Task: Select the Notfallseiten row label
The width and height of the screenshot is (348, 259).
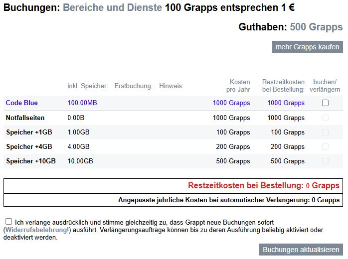Action: click(25, 118)
